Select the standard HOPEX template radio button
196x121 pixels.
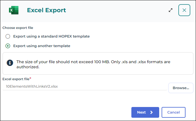pyautogui.click(x=8, y=36)
